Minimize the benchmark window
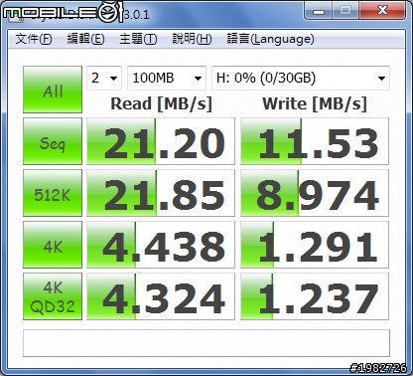This screenshot has height=376, width=413. coord(319,11)
